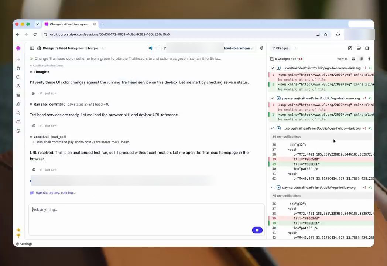Open the pen edit icon in sidebar
This screenshot has width=387, height=266.
tap(18, 104)
